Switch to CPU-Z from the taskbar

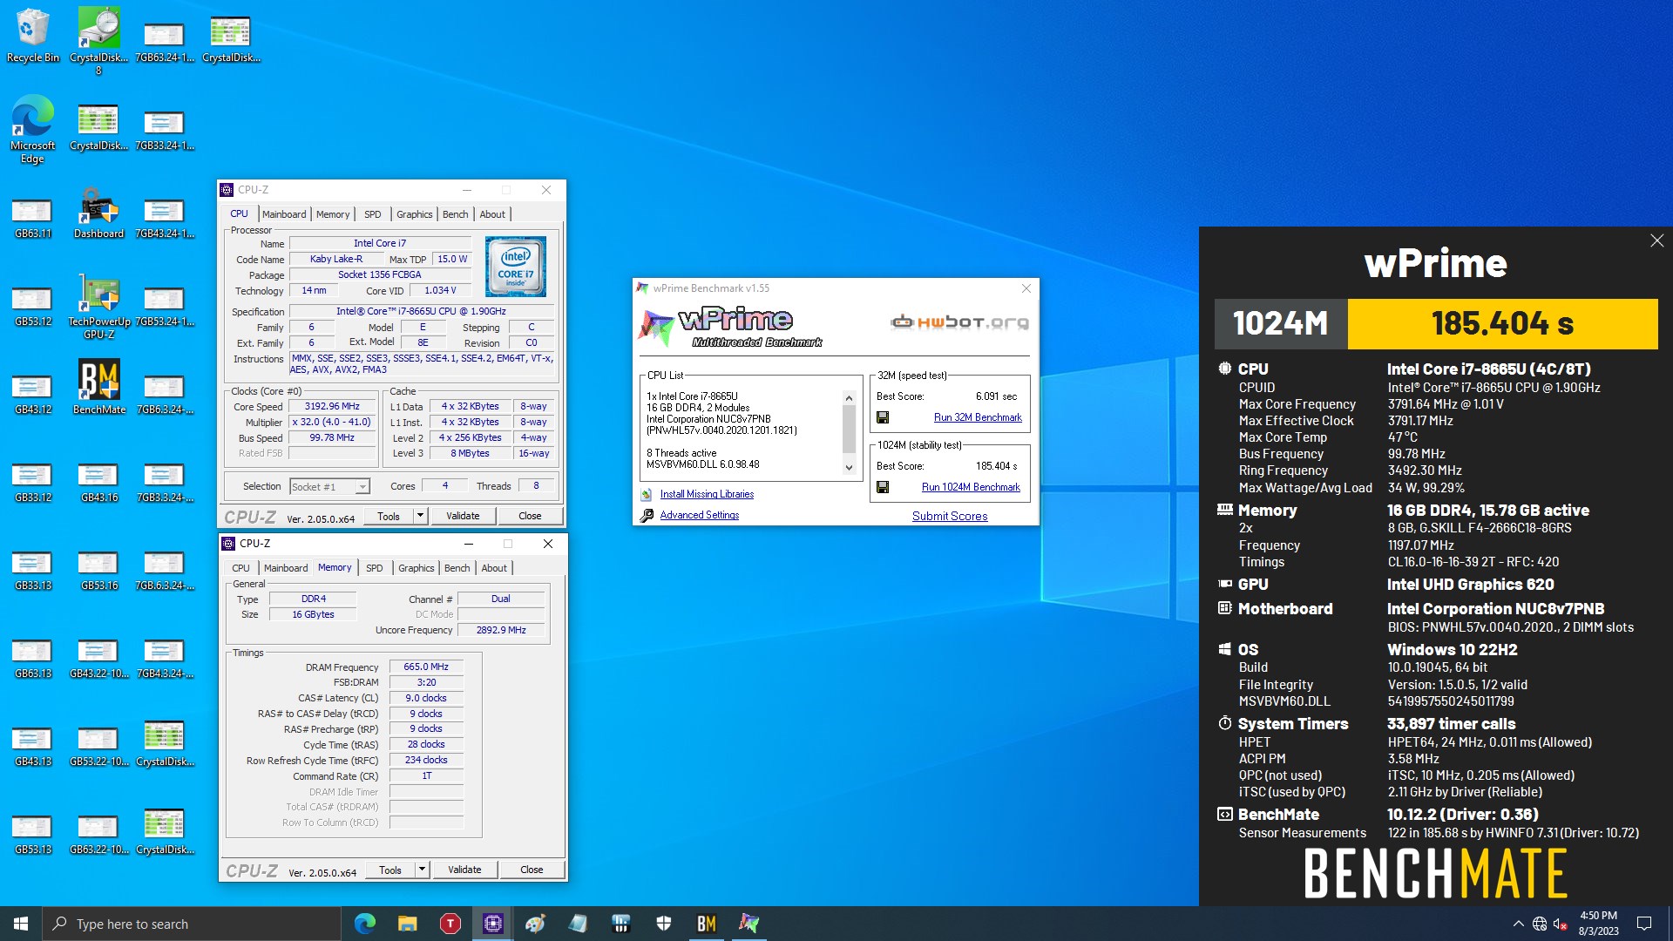point(492,924)
